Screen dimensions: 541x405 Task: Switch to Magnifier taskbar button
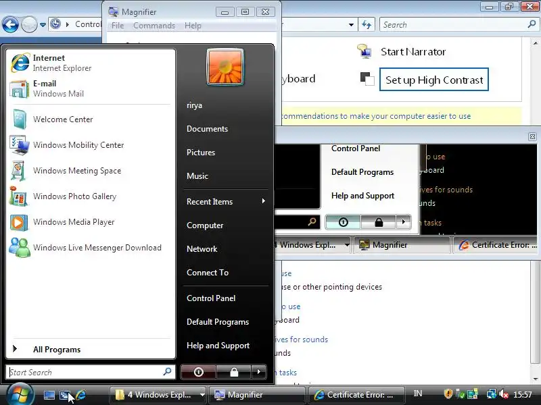click(x=257, y=395)
